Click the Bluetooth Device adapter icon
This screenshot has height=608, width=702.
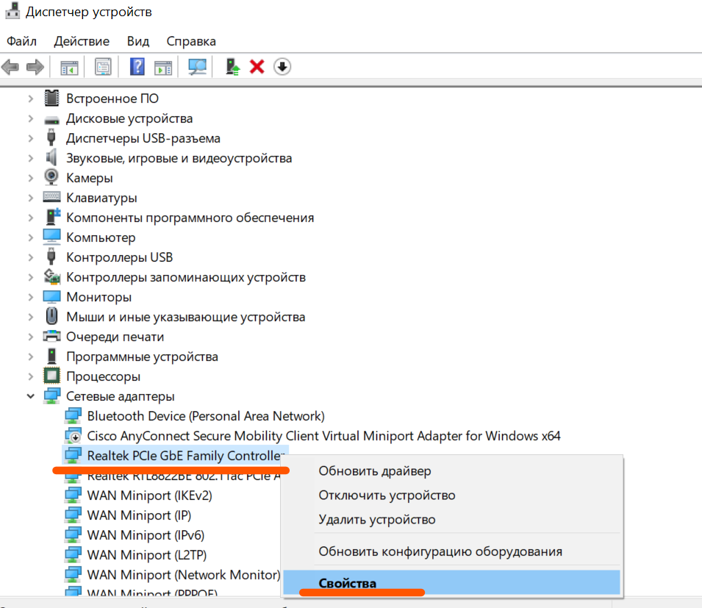click(73, 415)
